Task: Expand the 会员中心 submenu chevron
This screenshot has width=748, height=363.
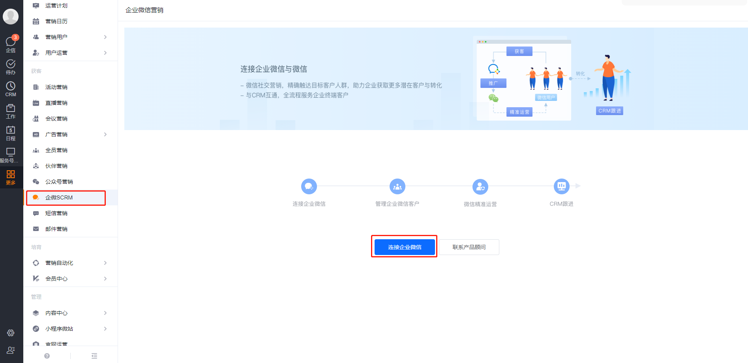Action: point(105,279)
